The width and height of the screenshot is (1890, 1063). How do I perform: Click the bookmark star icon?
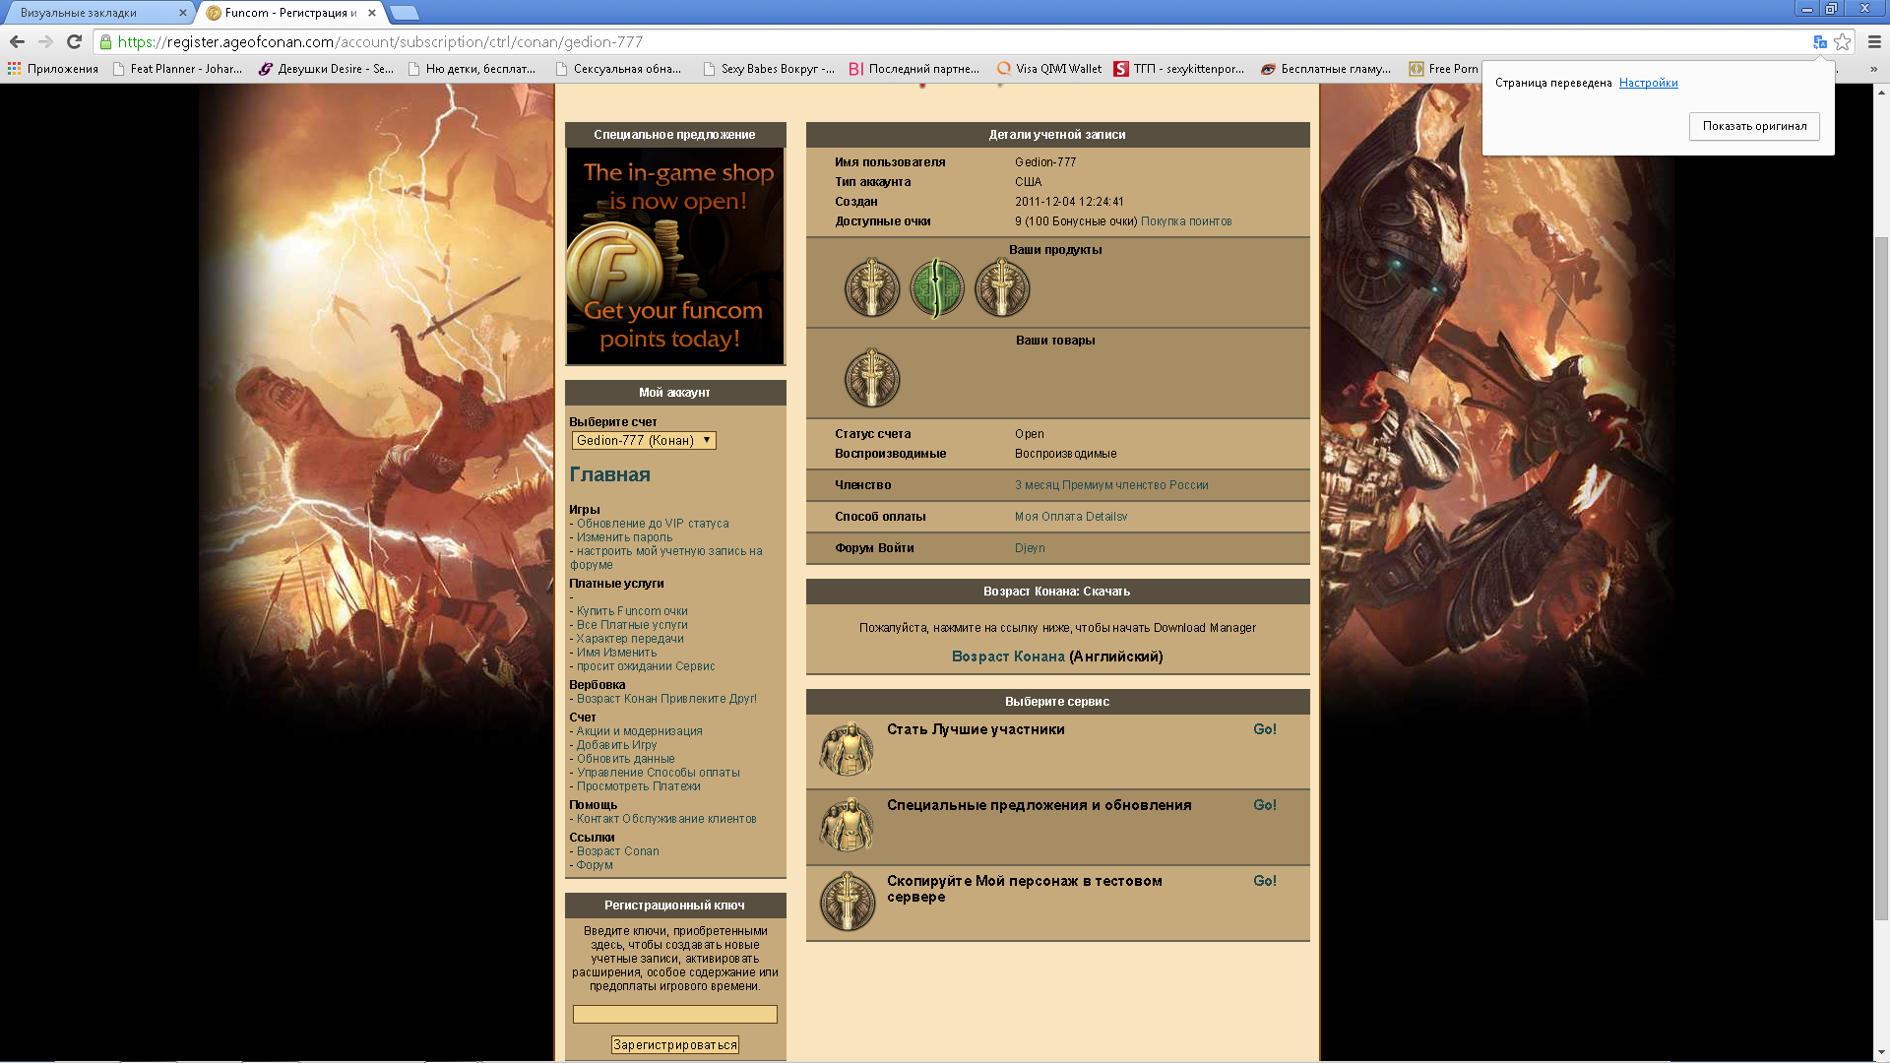pos(1843,41)
